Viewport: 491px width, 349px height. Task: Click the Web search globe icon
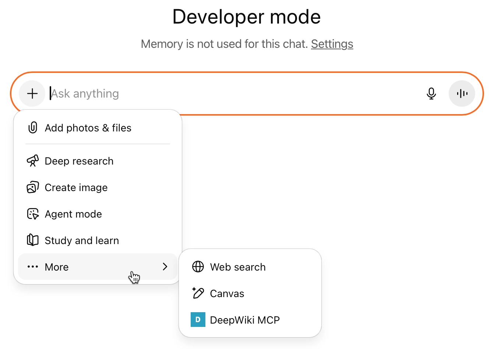198,267
